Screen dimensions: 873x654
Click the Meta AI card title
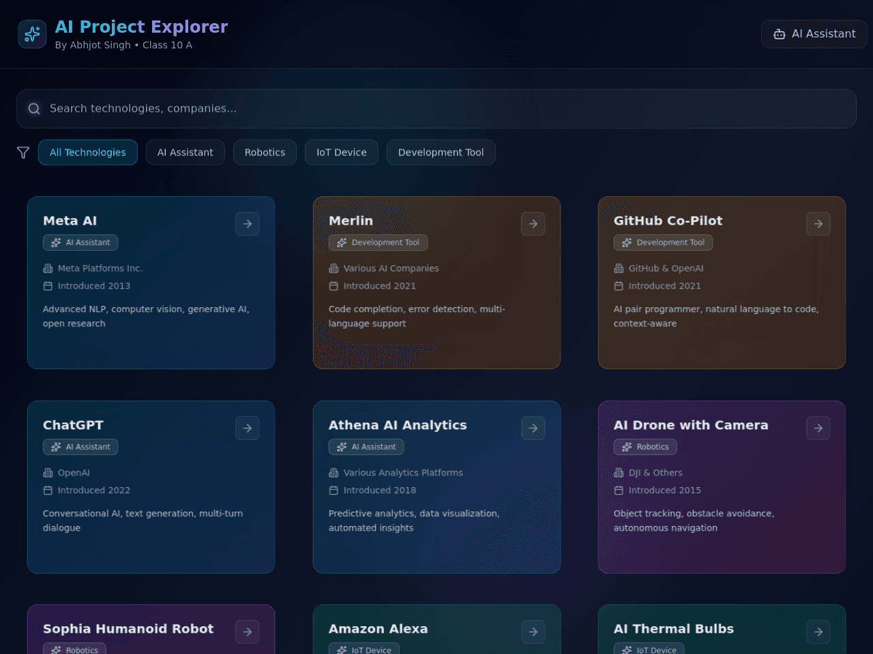coord(70,221)
